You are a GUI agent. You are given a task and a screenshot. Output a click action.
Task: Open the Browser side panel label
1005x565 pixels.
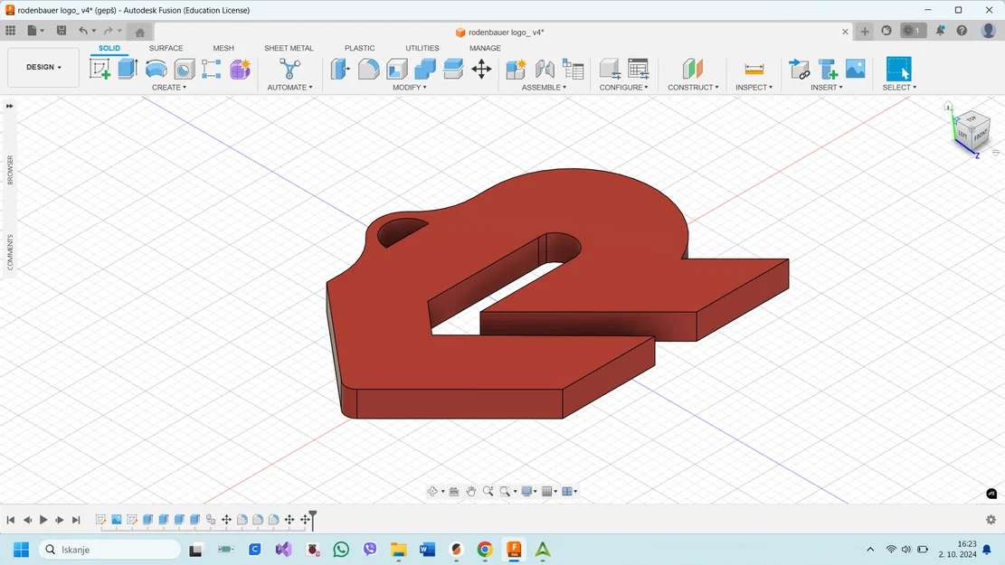(x=10, y=170)
